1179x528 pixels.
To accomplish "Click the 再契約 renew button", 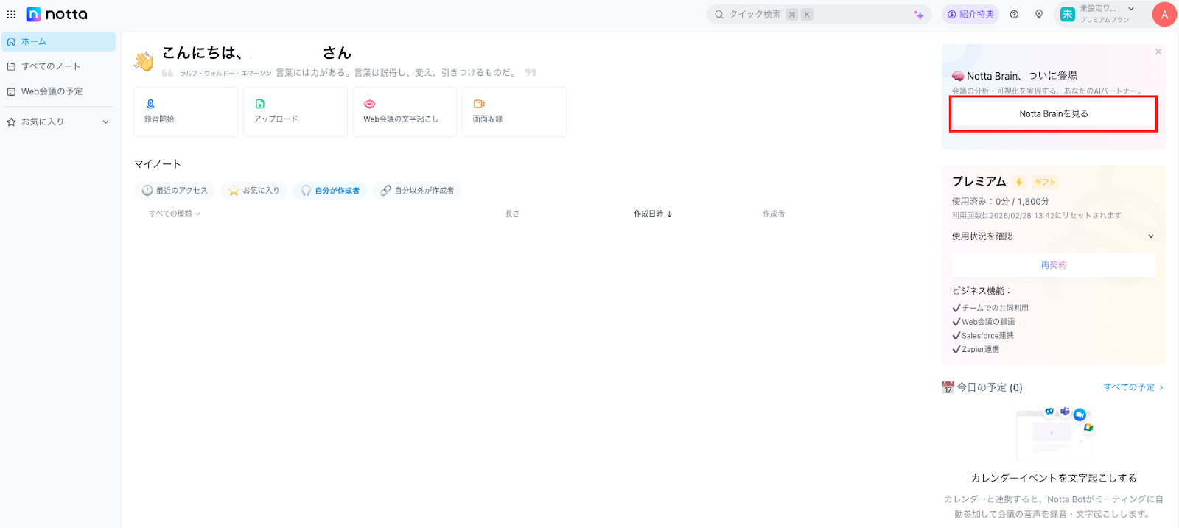I will (x=1053, y=265).
